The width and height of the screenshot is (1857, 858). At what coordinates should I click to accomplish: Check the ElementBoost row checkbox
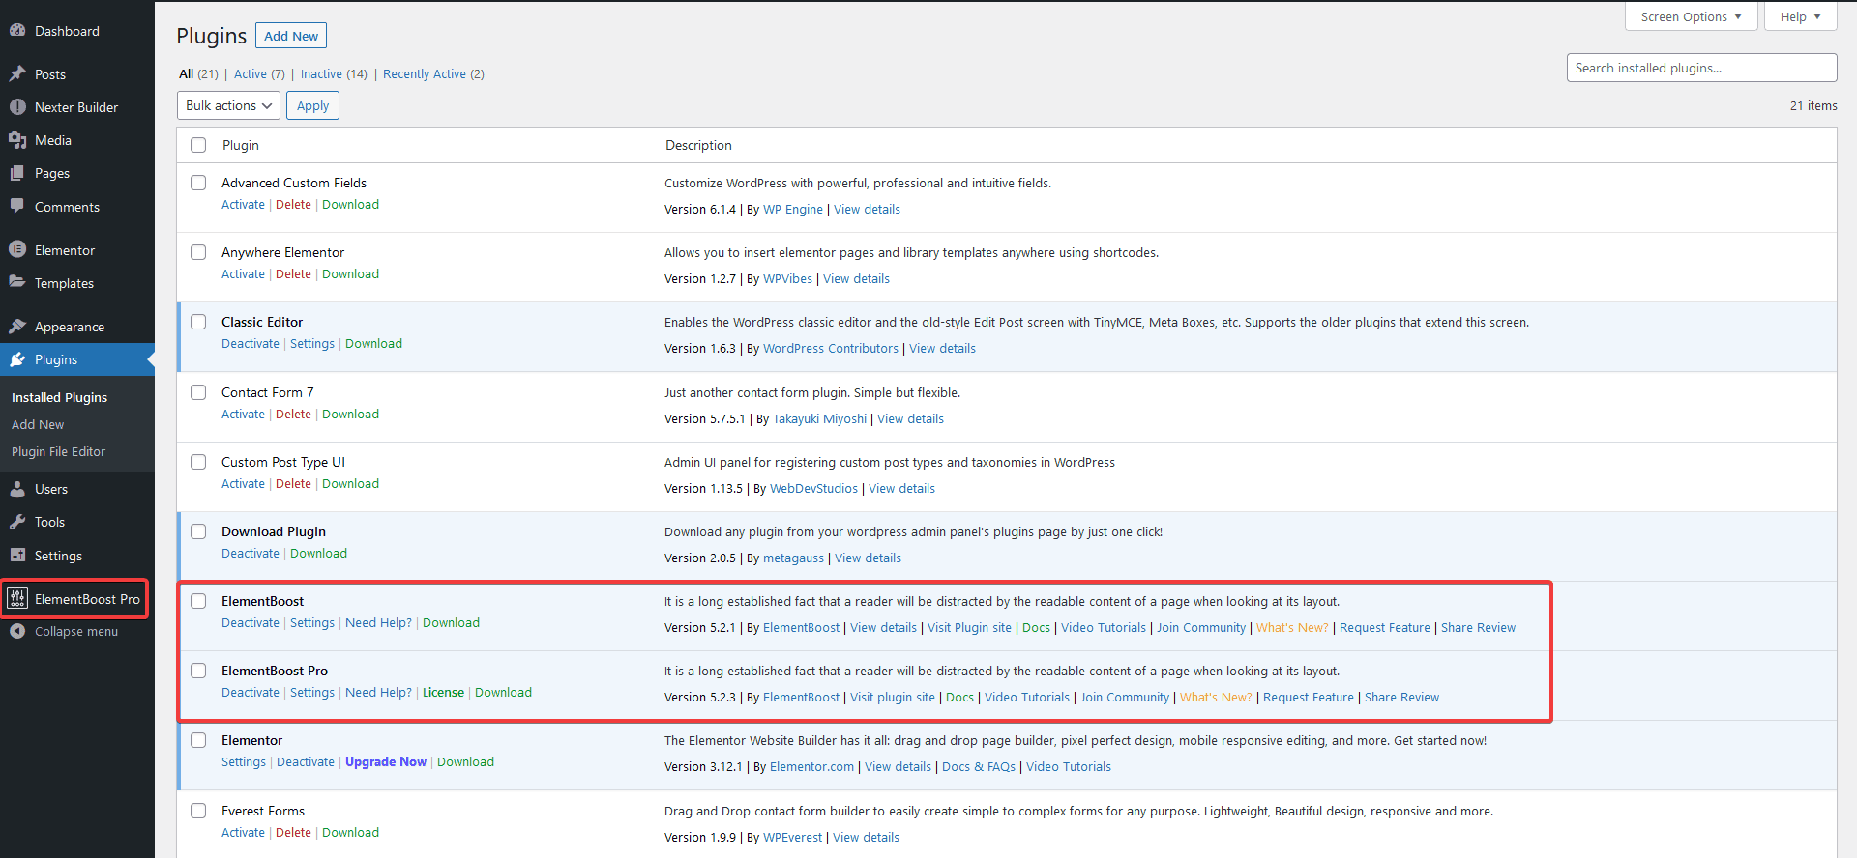click(x=198, y=601)
